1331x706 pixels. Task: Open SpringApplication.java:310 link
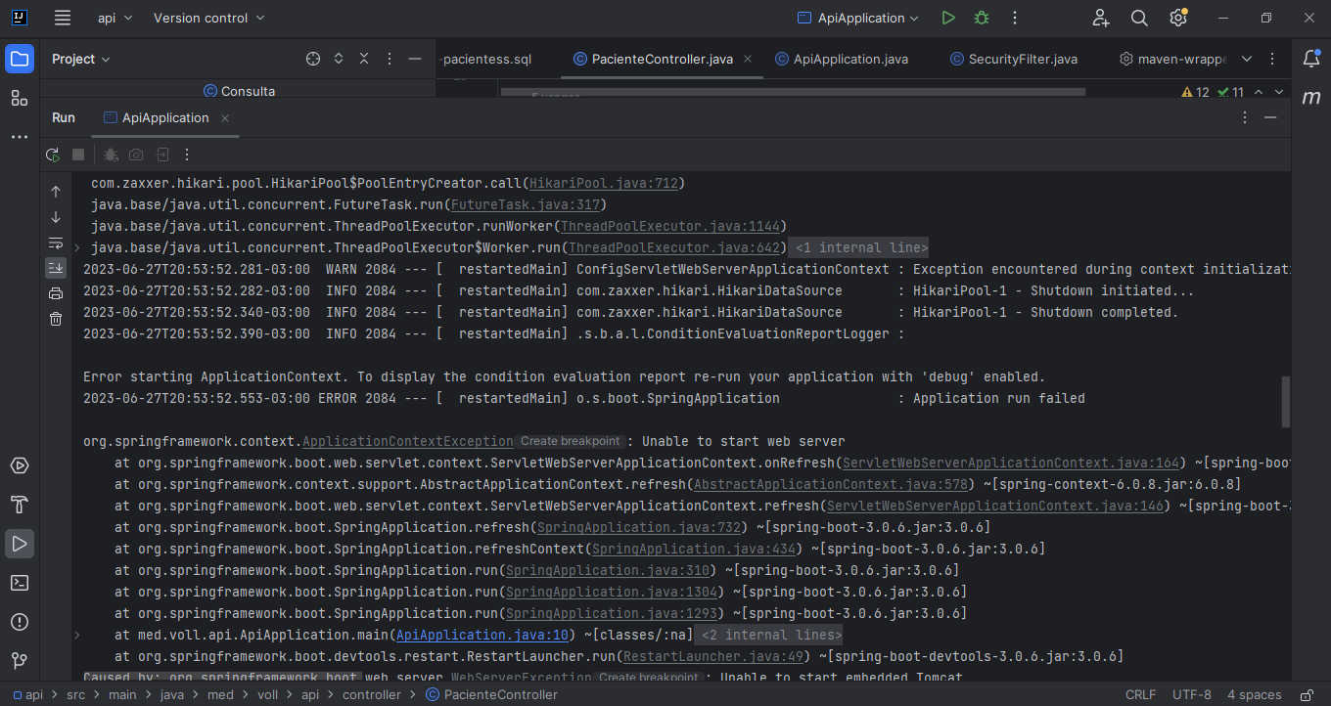pyautogui.click(x=608, y=570)
